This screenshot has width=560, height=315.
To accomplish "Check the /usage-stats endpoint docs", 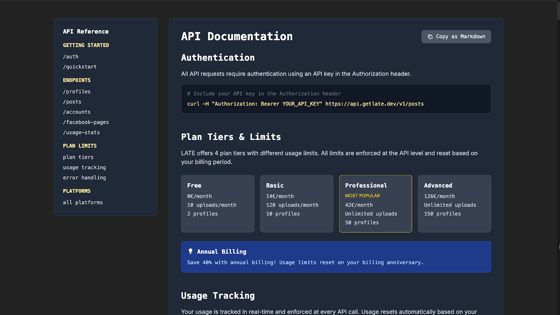I will pos(81,132).
